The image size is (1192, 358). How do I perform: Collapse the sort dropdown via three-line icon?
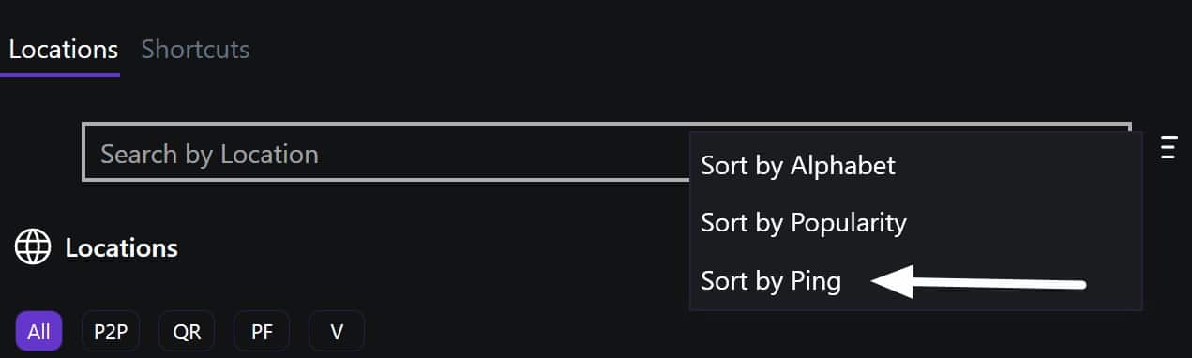pyautogui.click(x=1169, y=148)
